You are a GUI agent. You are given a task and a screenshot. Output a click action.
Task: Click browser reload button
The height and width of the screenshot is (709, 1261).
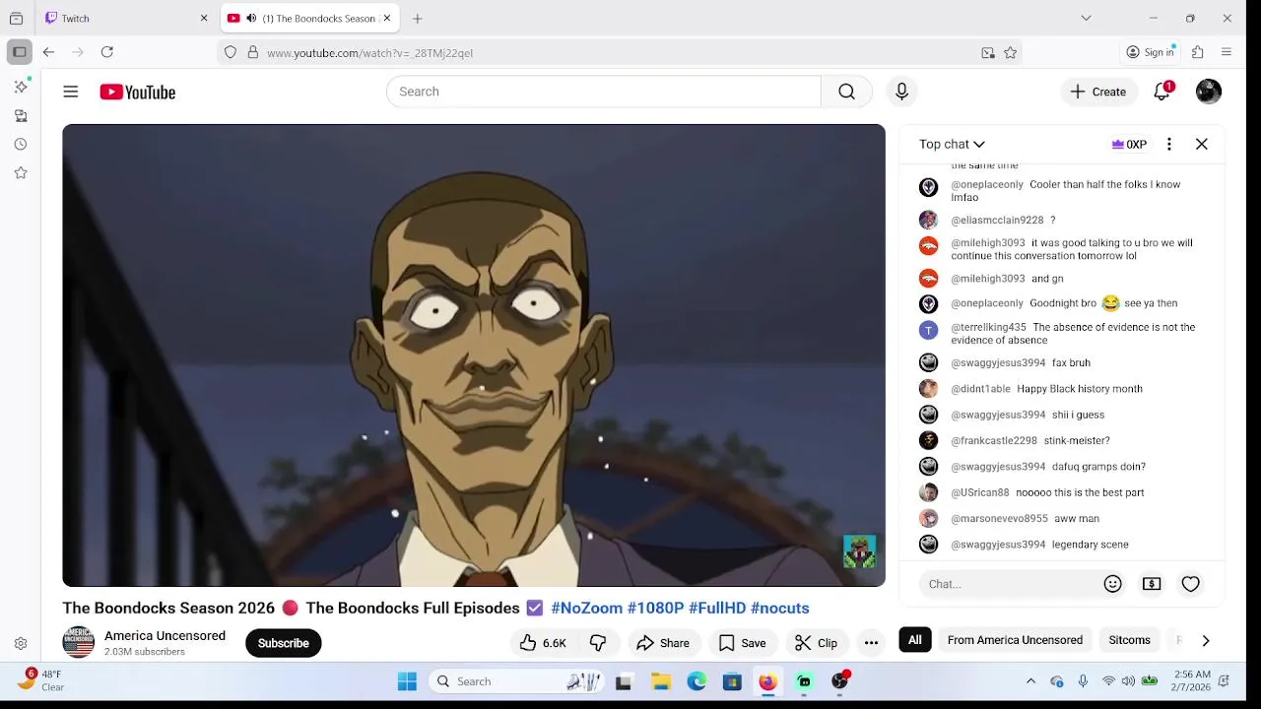tap(107, 52)
